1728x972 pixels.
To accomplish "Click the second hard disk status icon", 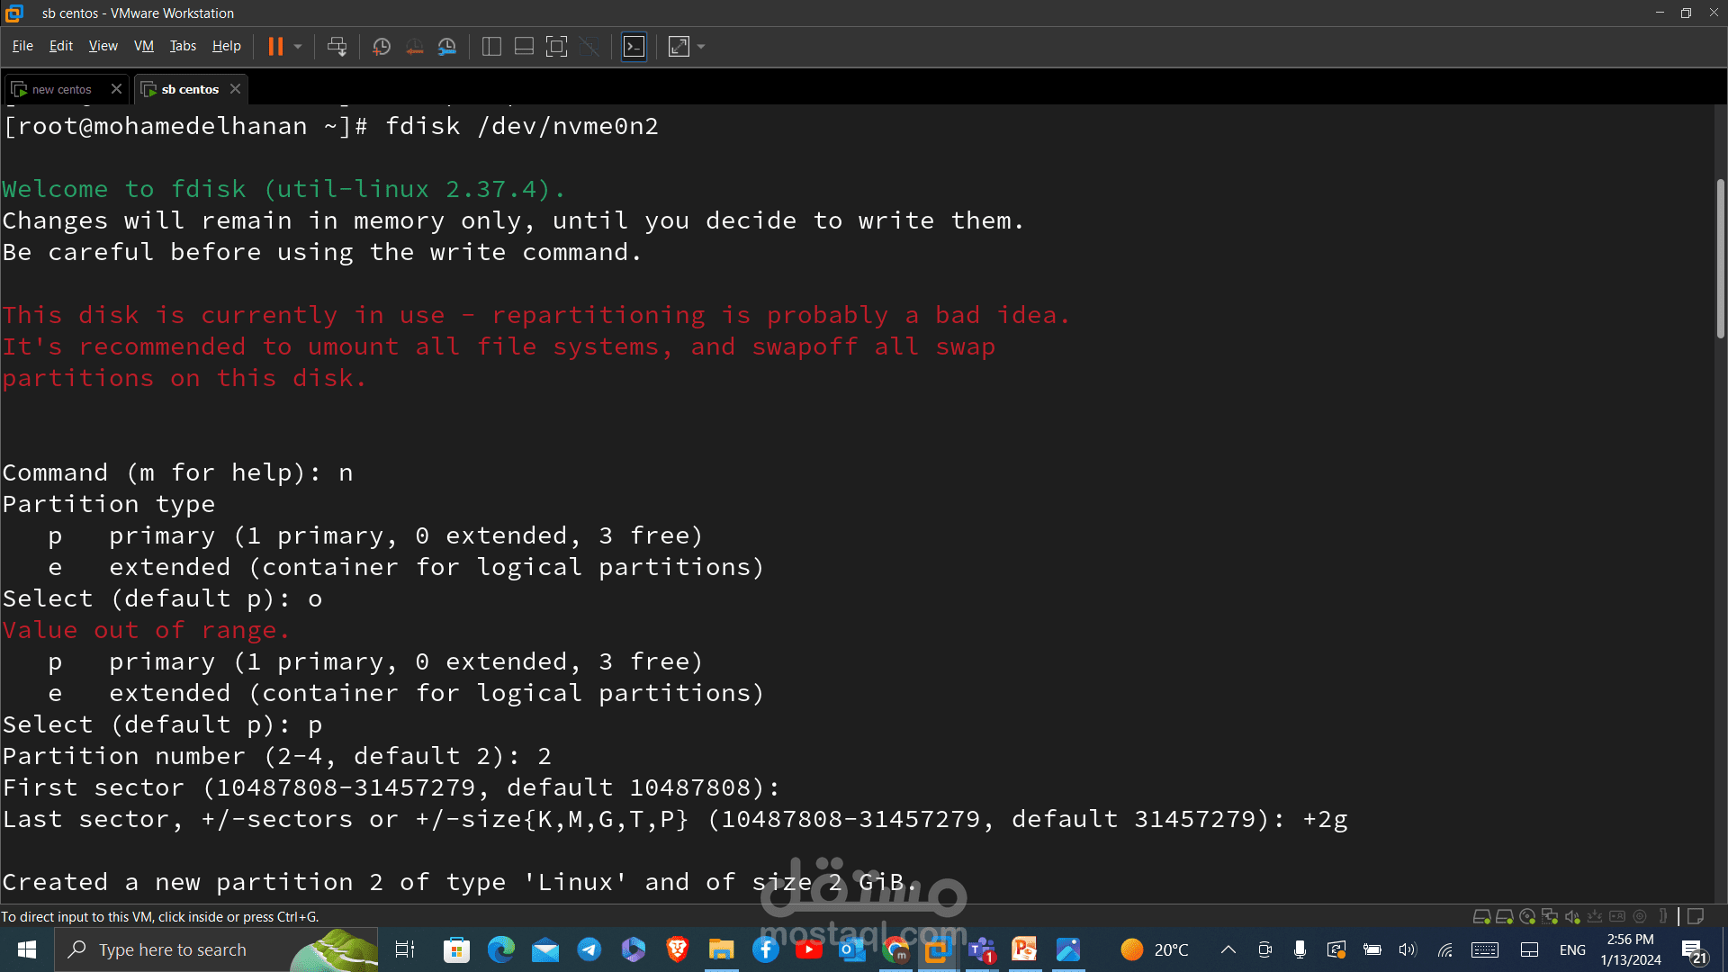I will tap(1504, 916).
